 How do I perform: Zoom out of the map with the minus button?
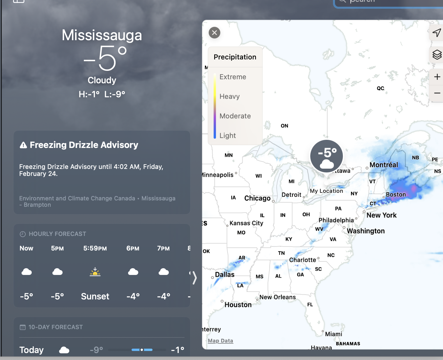click(x=437, y=93)
